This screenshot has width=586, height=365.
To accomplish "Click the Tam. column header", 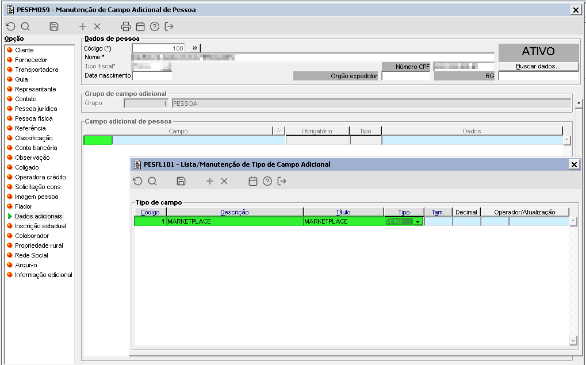I will 438,212.
